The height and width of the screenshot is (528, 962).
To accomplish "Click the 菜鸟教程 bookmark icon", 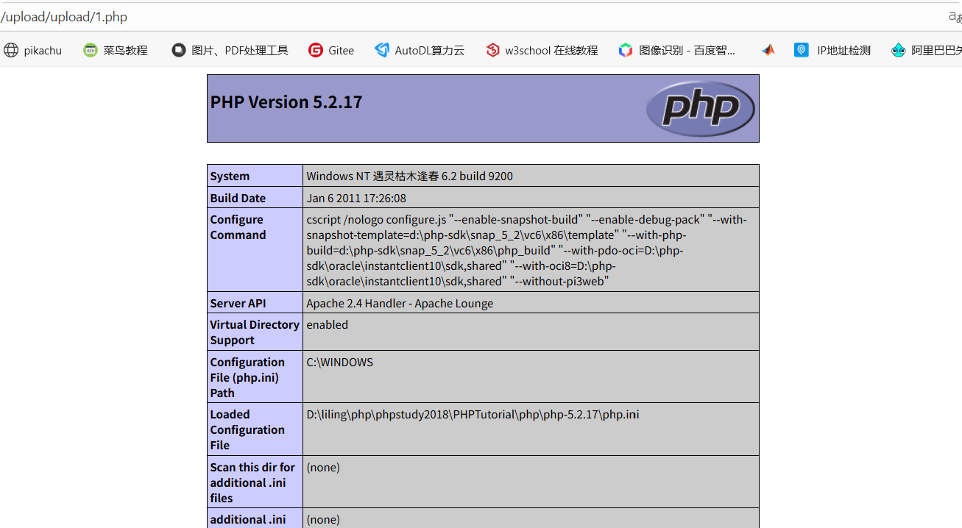I will (91, 50).
